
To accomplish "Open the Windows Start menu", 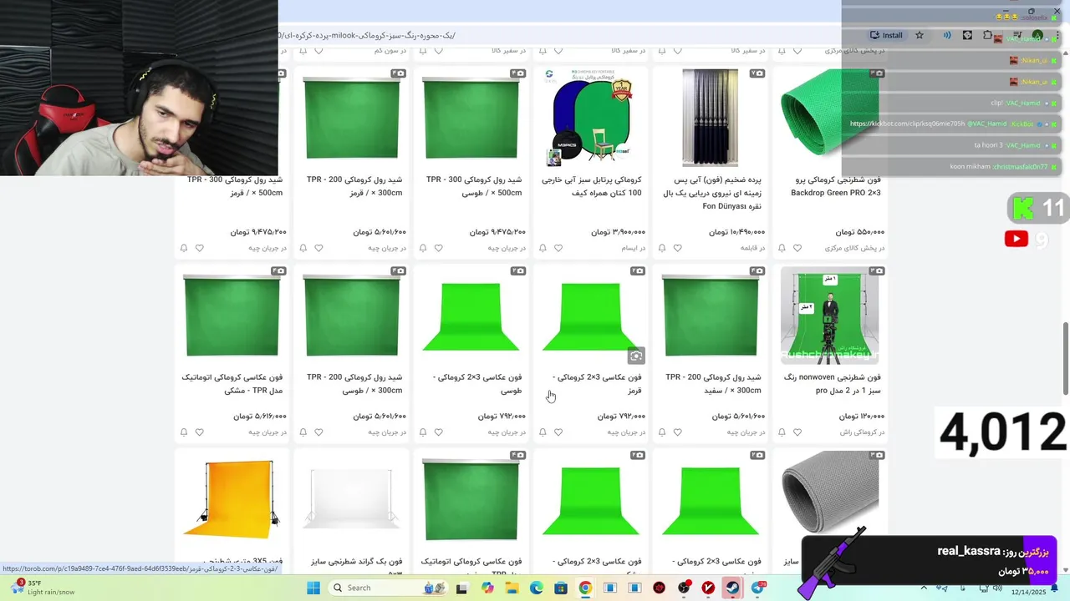I will tap(313, 588).
